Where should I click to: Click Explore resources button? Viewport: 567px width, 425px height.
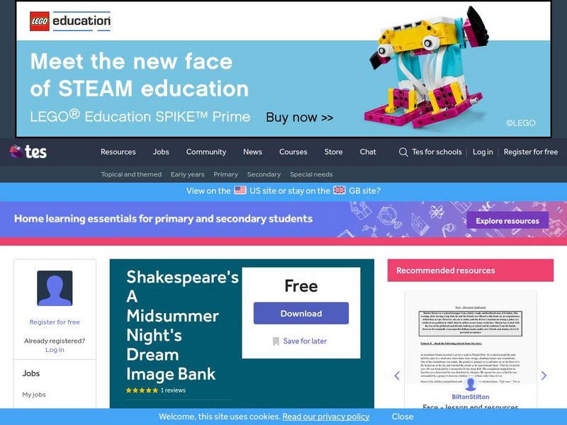[507, 220]
